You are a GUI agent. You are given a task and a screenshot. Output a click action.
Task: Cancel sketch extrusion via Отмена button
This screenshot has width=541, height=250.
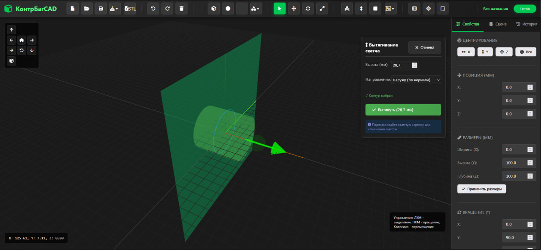(424, 47)
